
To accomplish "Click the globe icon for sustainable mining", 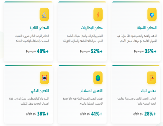I will pyautogui.click(x=98, y=78).
